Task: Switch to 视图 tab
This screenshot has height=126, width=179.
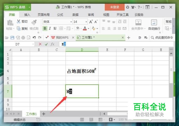Action: point(106,15)
